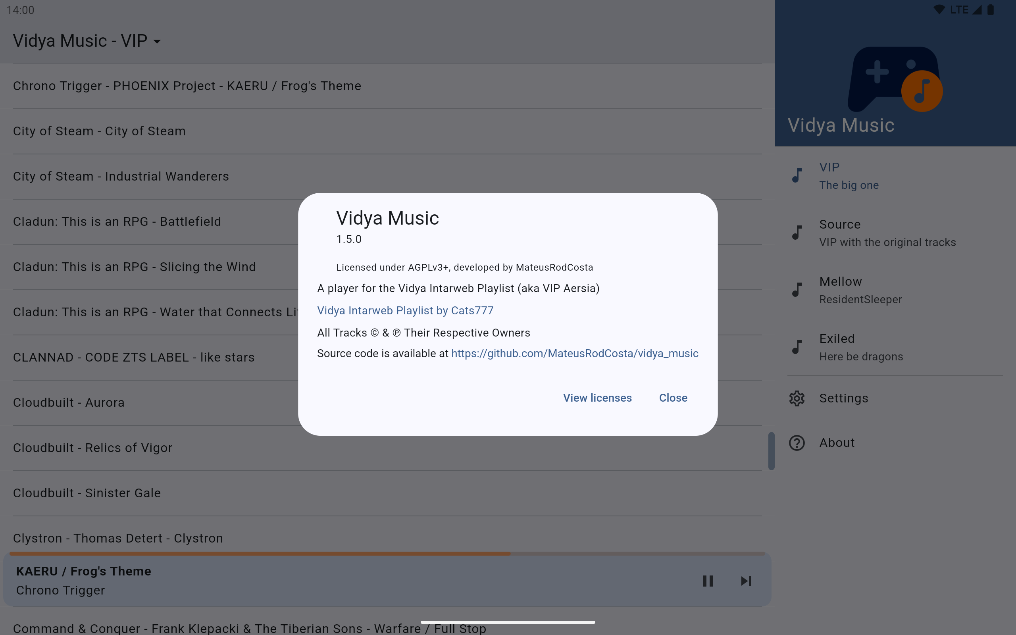Select the Mellow ResidentSleeper playlist entry

click(861, 290)
